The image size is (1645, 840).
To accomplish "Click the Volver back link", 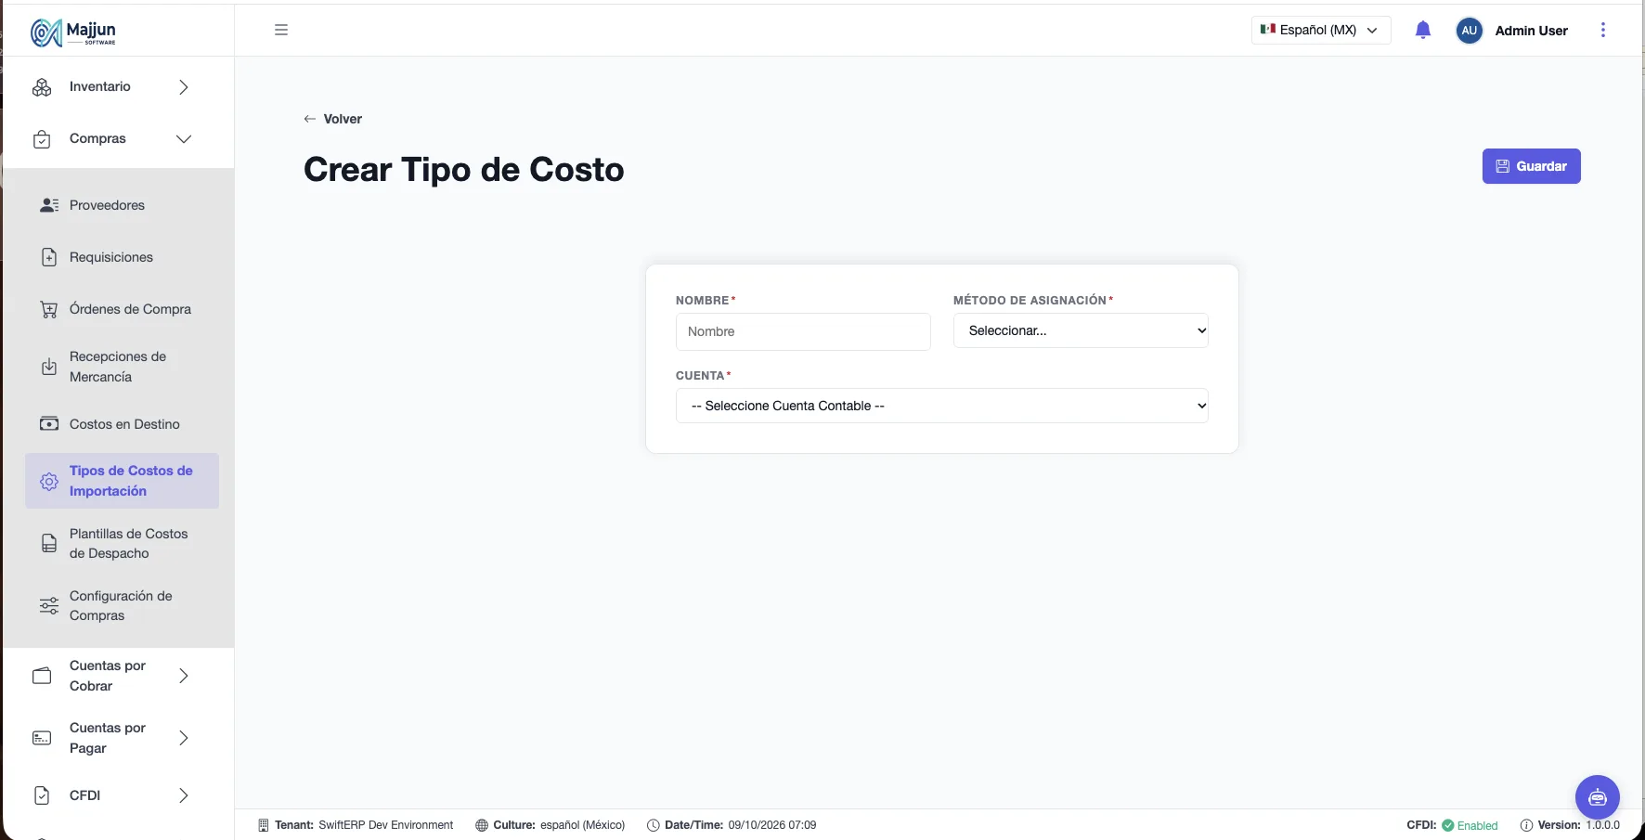I will [x=332, y=119].
